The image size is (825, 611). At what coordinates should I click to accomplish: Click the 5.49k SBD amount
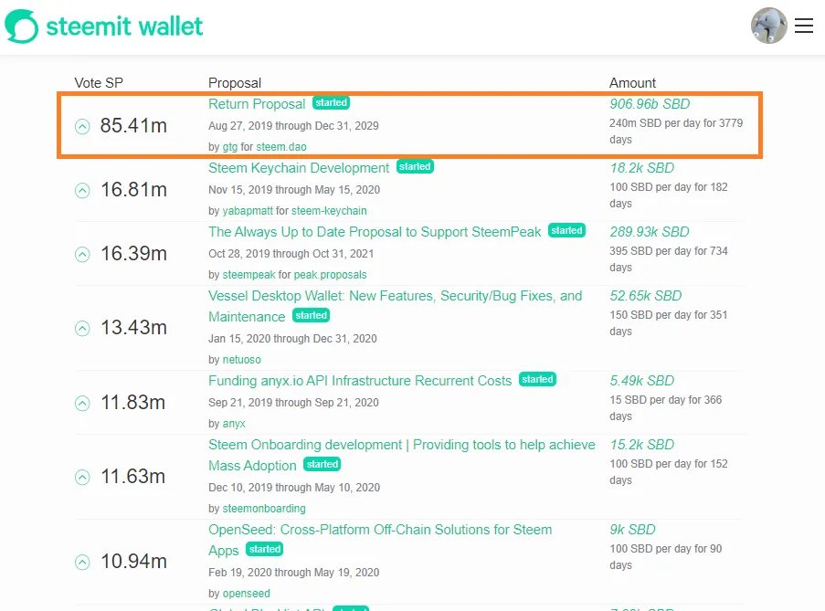pos(642,381)
